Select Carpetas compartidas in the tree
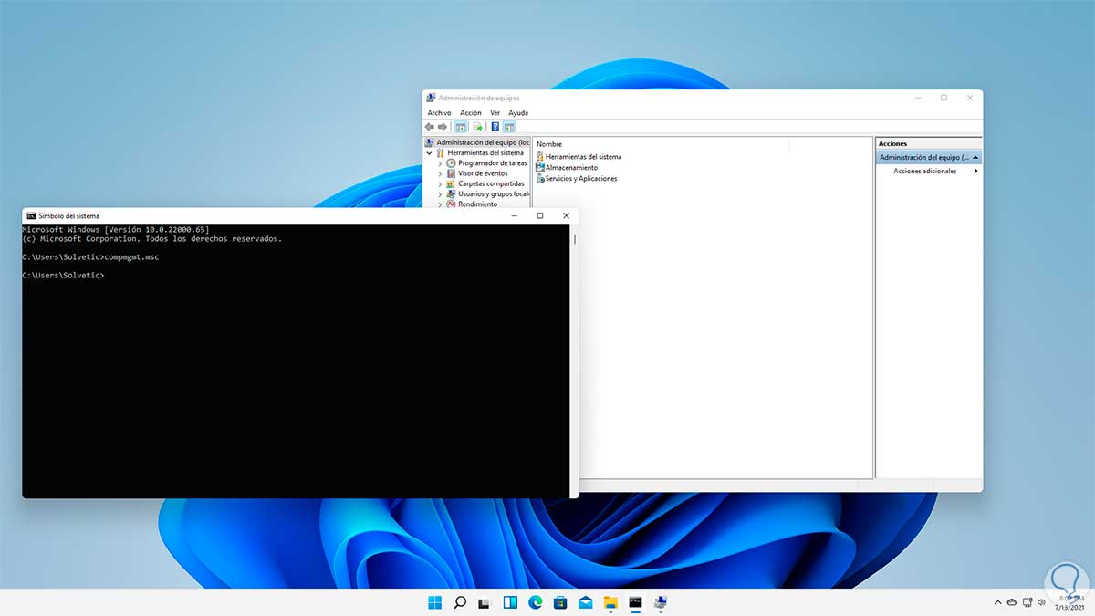Viewport: 1095px width, 616px height. pyautogui.click(x=491, y=183)
